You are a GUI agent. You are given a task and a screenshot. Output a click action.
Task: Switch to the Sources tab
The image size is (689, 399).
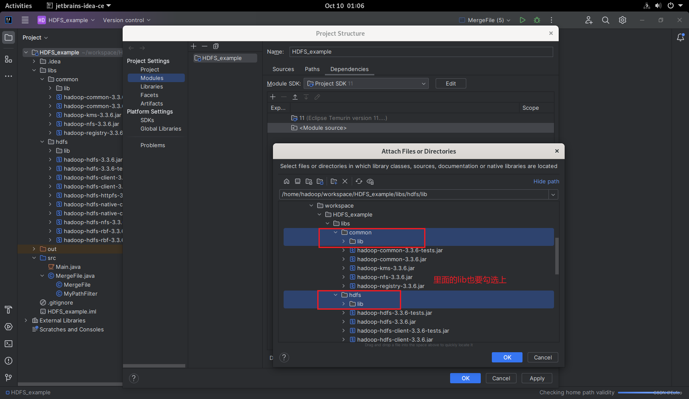(283, 69)
